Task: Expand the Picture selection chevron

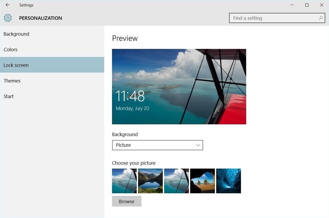Action: coord(198,145)
